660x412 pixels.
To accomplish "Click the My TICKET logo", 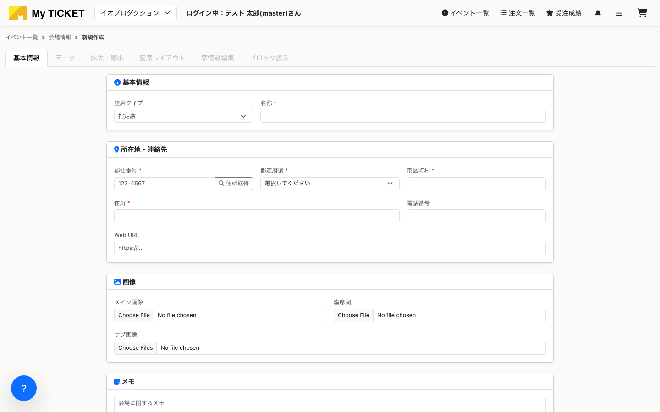I will point(46,13).
